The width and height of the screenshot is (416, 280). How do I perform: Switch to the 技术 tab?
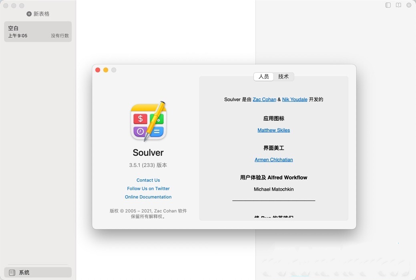tap(283, 76)
